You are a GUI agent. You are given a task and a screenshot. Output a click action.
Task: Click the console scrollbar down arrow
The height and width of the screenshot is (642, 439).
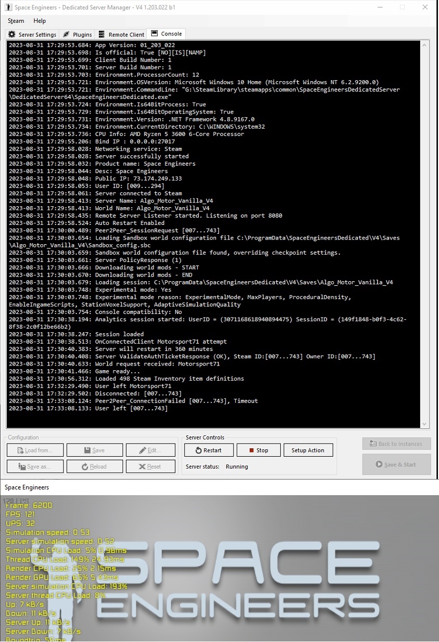coord(425,424)
